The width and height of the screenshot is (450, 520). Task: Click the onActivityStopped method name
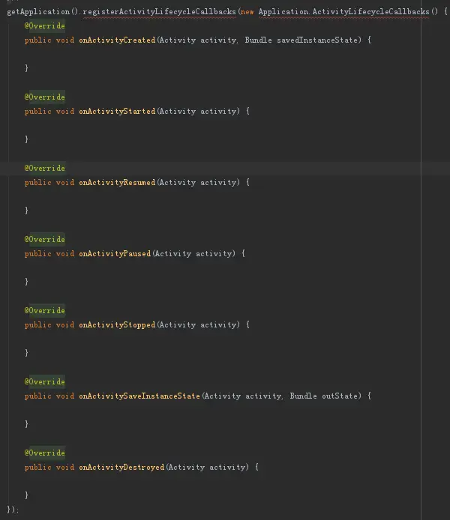pyautogui.click(x=117, y=325)
